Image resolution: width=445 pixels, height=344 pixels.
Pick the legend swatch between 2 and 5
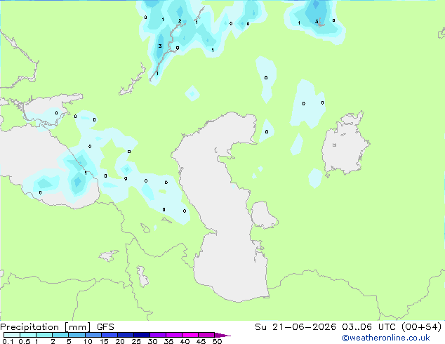tap(60, 335)
